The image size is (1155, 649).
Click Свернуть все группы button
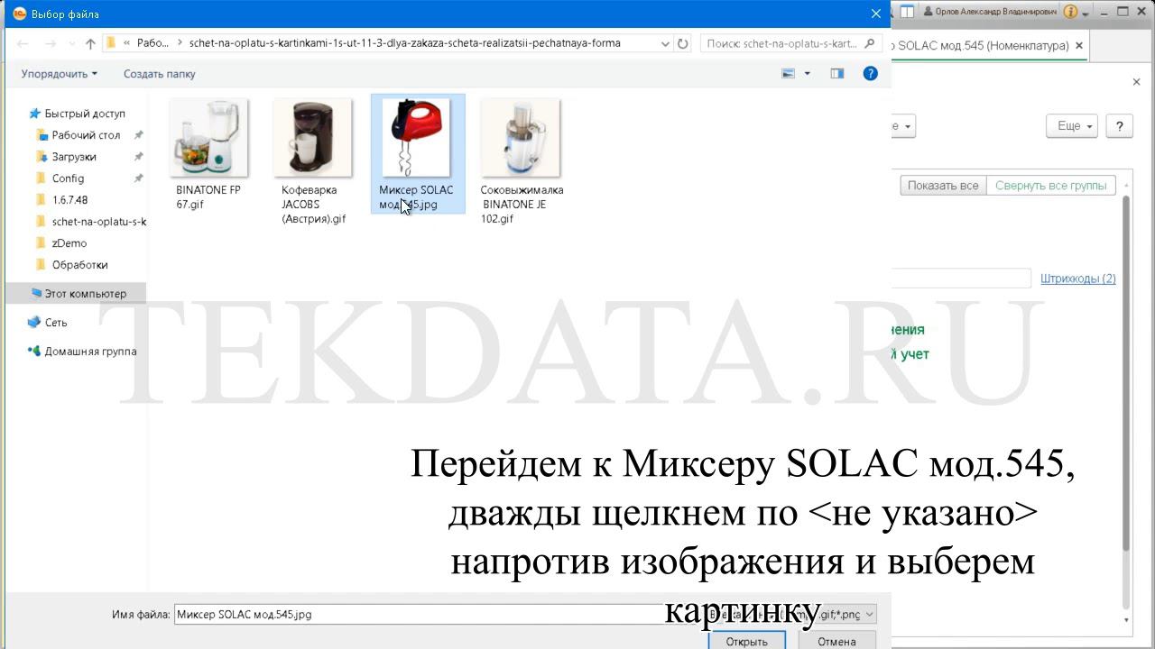(1051, 186)
